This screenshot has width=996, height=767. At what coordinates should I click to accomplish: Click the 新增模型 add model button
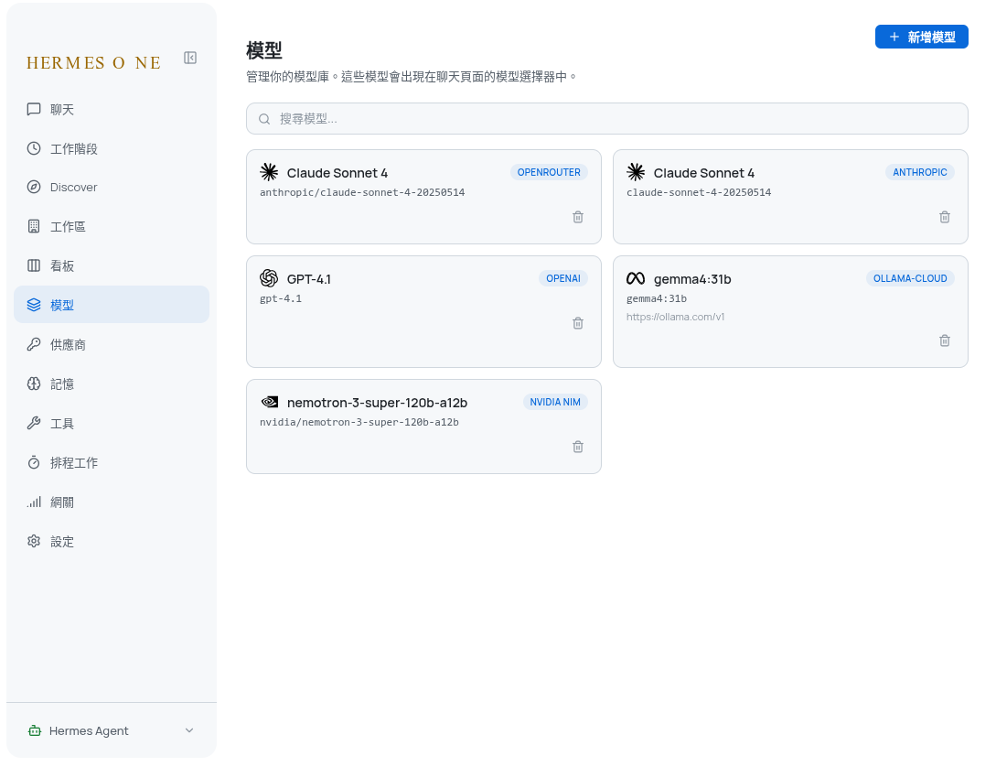922,37
